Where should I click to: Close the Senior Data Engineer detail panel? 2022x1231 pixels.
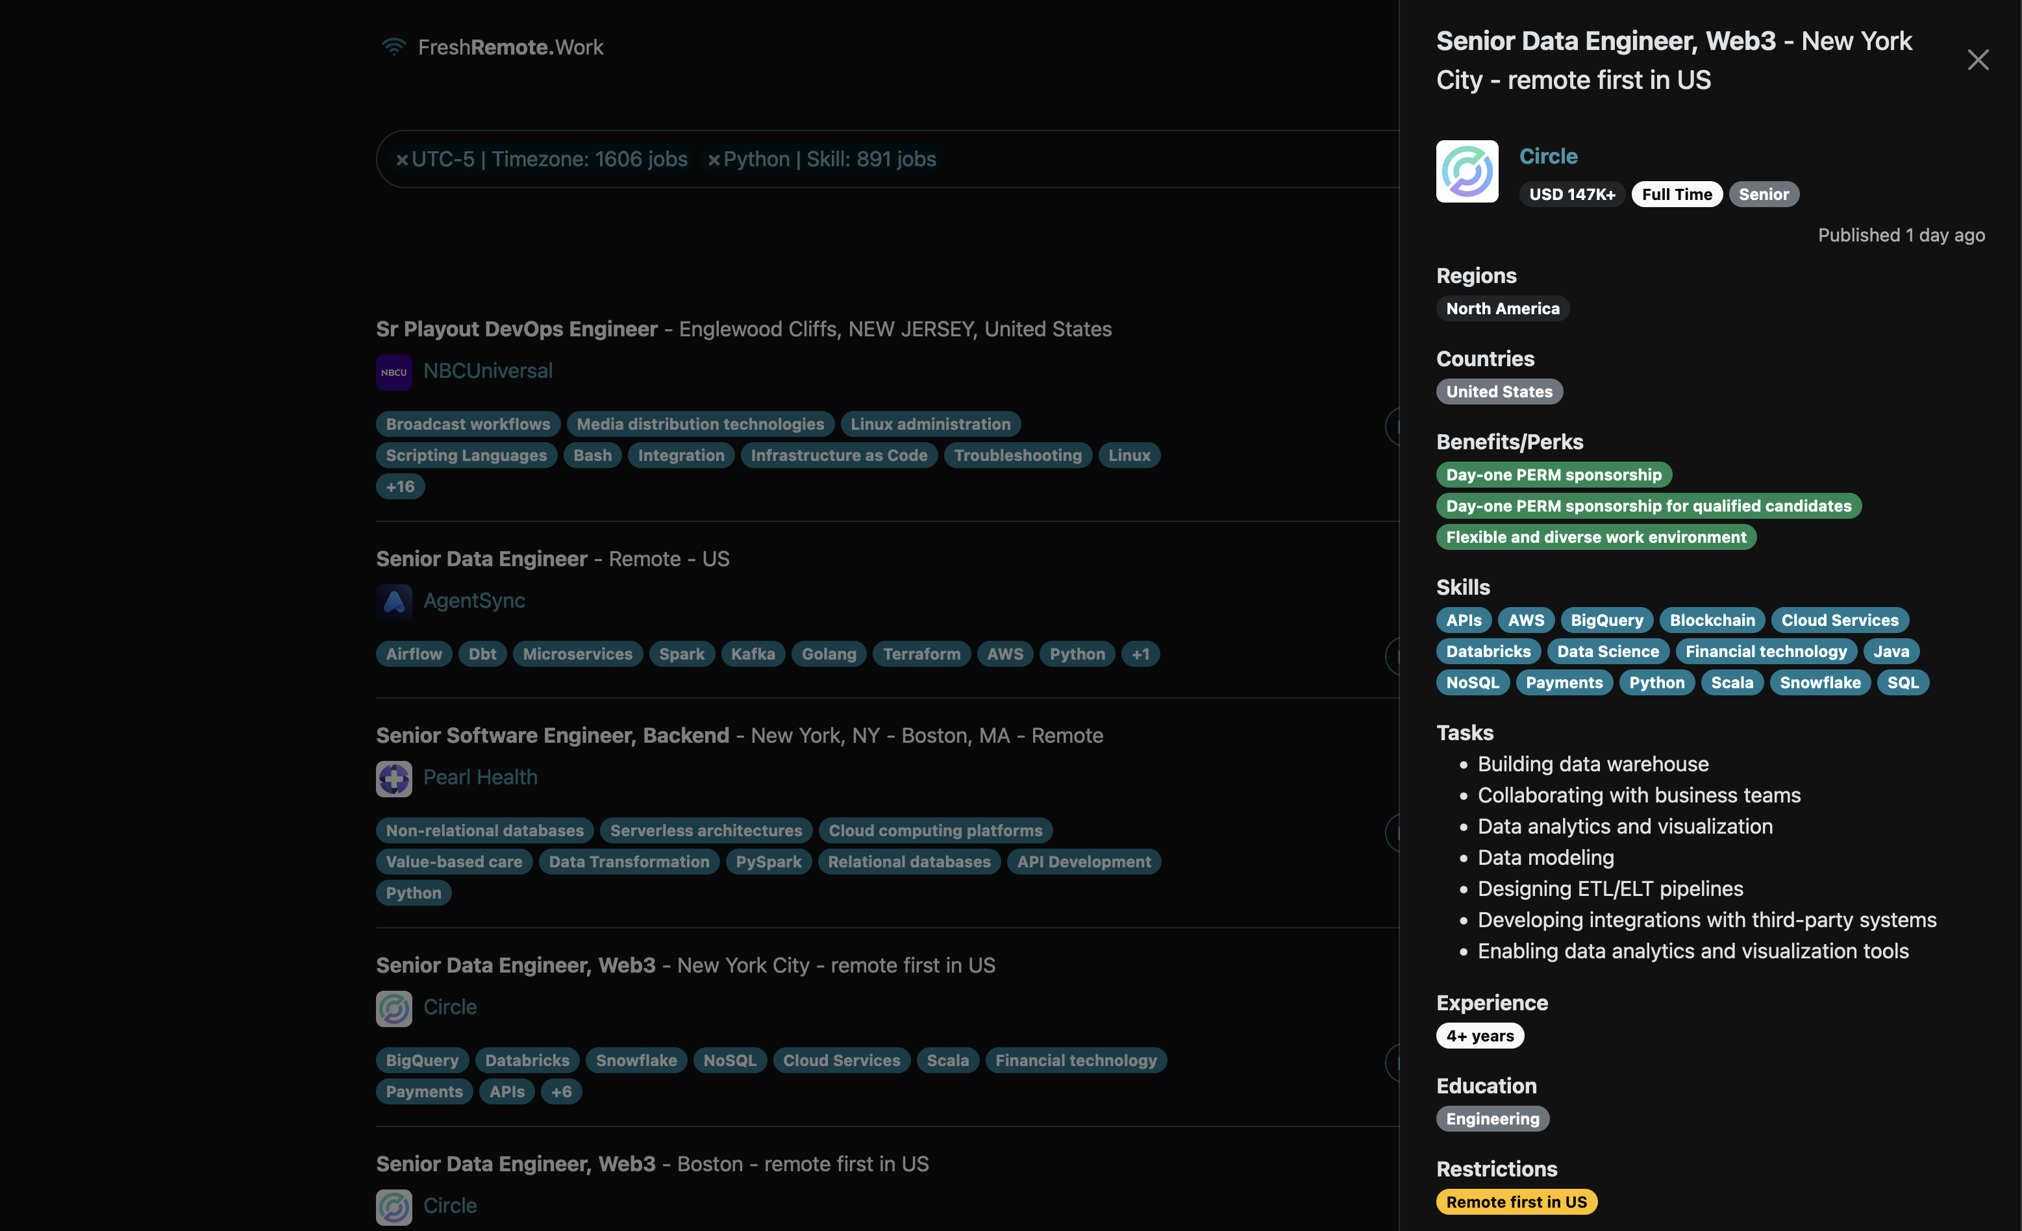click(x=1978, y=59)
